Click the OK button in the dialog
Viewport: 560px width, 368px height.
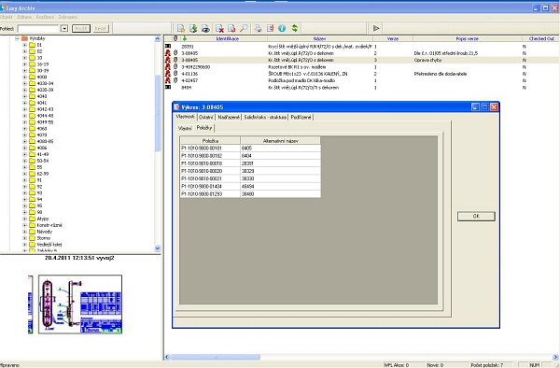476,216
